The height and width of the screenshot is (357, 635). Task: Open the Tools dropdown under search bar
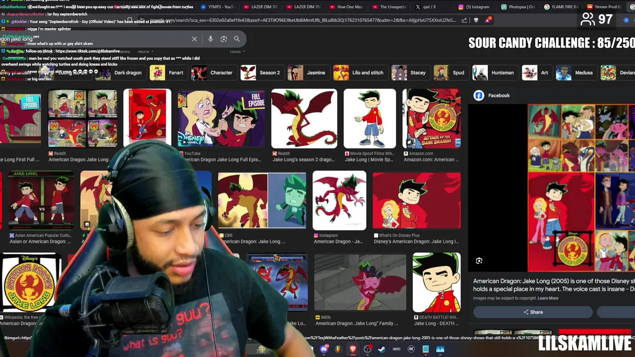click(x=237, y=52)
